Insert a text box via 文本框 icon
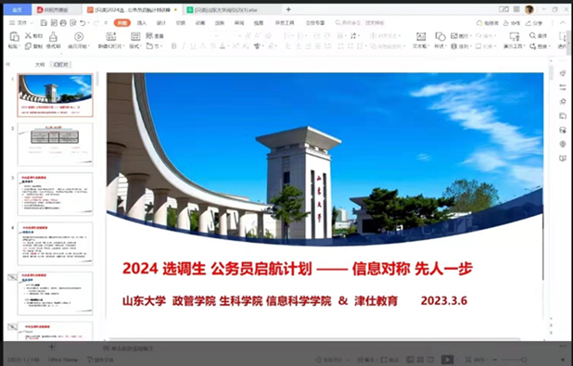Screen dimensions: 573x366 421,36
